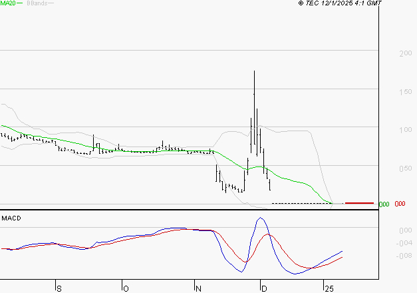
Task: Click the 25 year marker on timeline
Action: point(329,289)
